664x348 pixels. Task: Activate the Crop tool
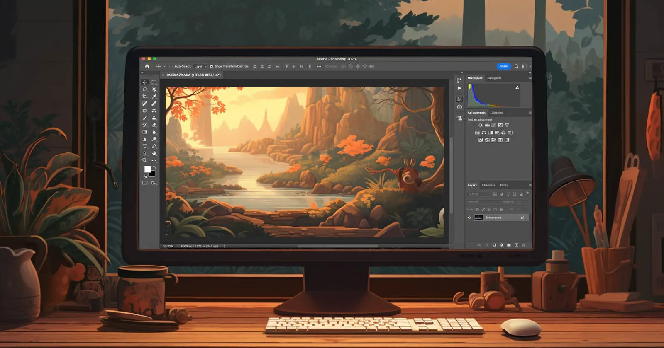pyautogui.click(x=145, y=97)
